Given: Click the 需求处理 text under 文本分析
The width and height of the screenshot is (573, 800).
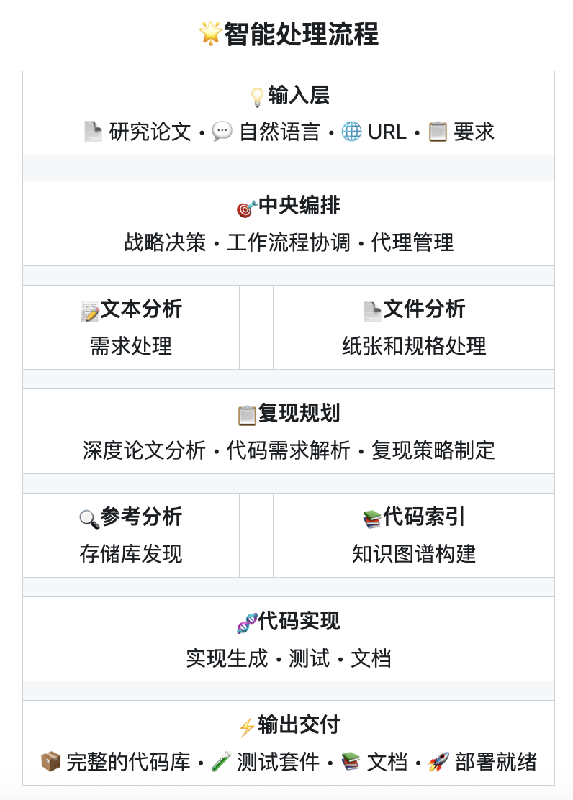Looking at the screenshot, I should (131, 347).
